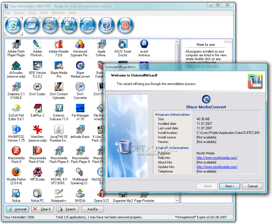Screen dimensions: 272x224
Task: Click program list scrollbar up arrow
Action: [x=177, y=42]
